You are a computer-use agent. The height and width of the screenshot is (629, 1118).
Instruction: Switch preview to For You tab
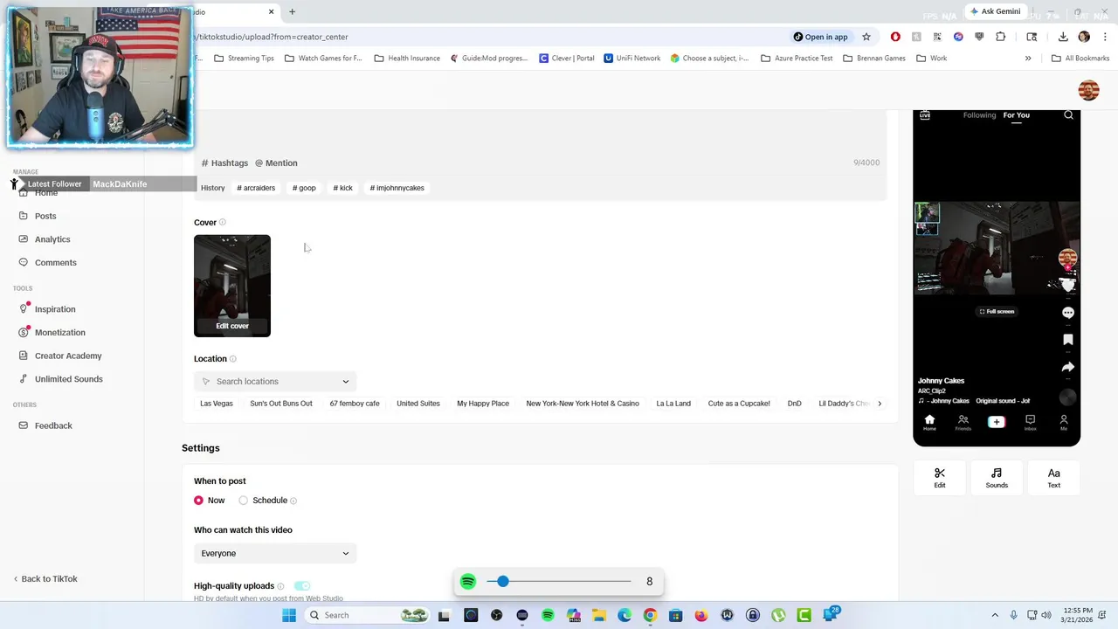click(x=1016, y=115)
